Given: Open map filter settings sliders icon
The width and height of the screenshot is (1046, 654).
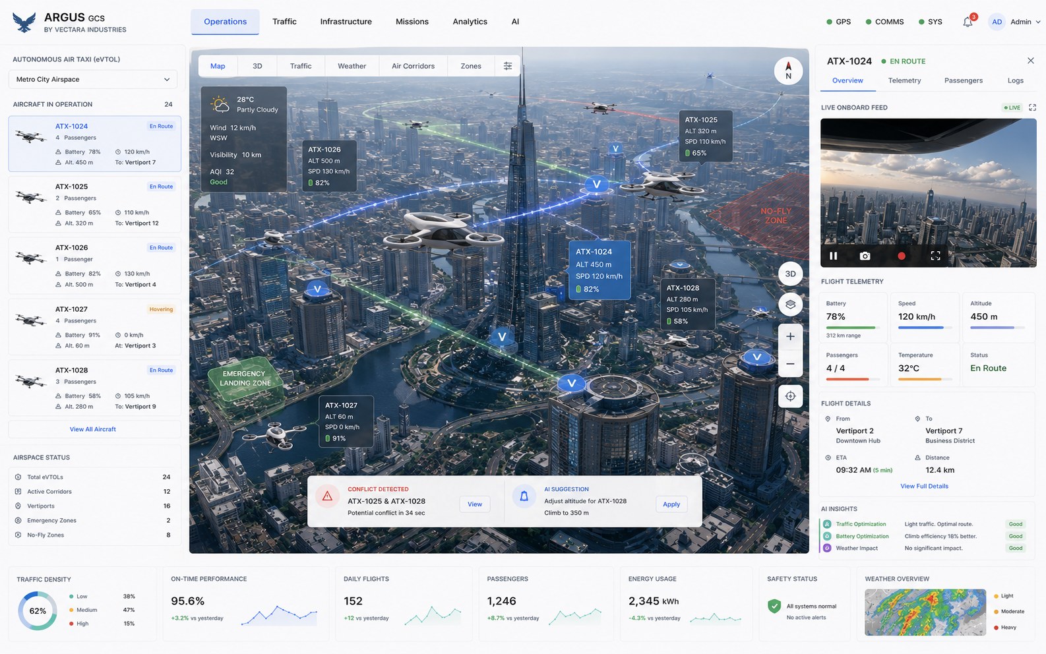Looking at the screenshot, I should click(508, 66).
